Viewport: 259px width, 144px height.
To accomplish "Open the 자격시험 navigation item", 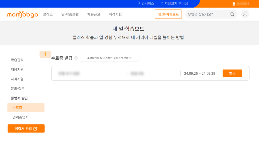I will (115, 14).
